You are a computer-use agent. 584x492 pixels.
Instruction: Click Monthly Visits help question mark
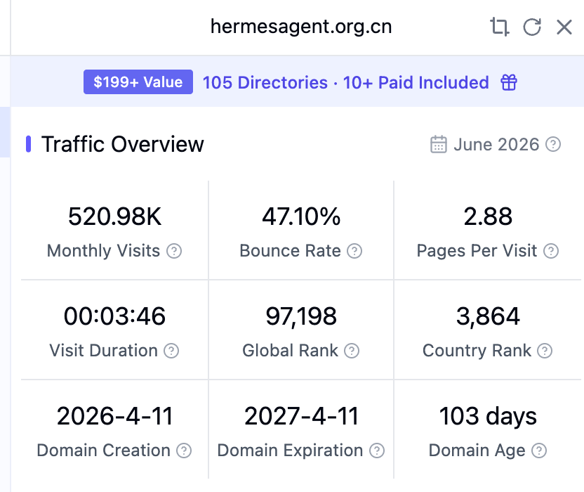point(174,251)
